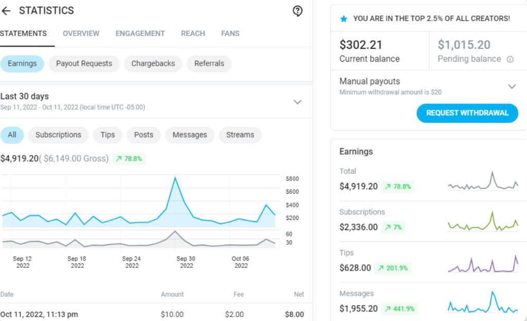Expand the Last 30 days date selector

(x=297, y=102)
